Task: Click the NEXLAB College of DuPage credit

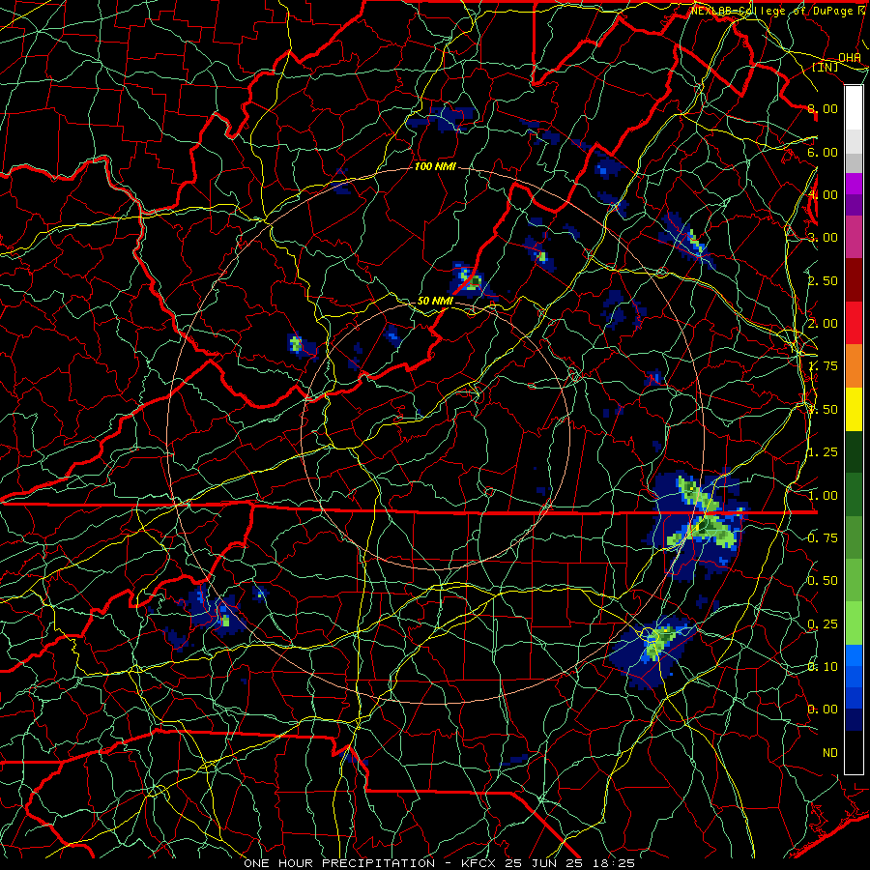Action: tap(780, 11)
